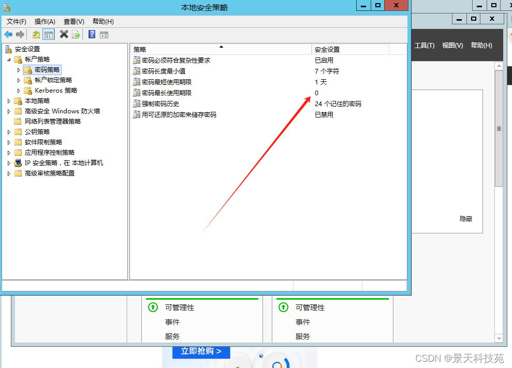Open the 查看(V) menu
Image resolution: width=512 pixels, height=368 pixels.
[x=74, y=22]
